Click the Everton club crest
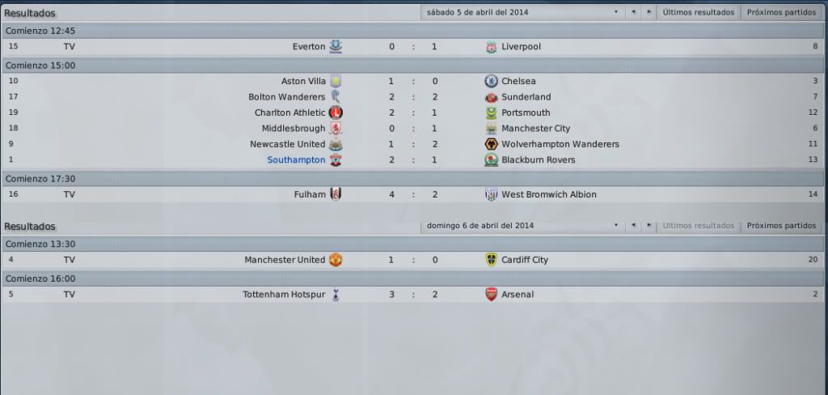Image resolution: width=828 pixels, height=395 pixels. pos(336,46)
